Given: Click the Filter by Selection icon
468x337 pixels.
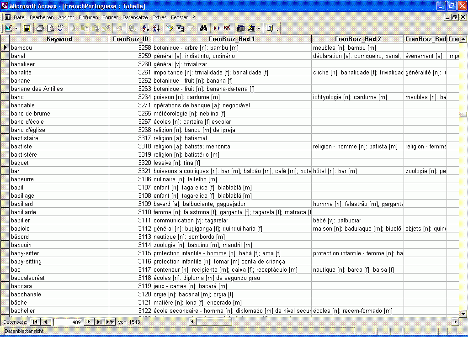Looking at the screenshot, I should pyautogui.click(x=170, y=28).
